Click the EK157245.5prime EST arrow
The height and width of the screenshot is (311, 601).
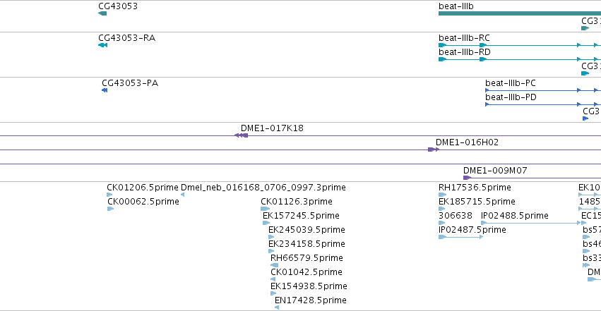click(x=266, y=223)
